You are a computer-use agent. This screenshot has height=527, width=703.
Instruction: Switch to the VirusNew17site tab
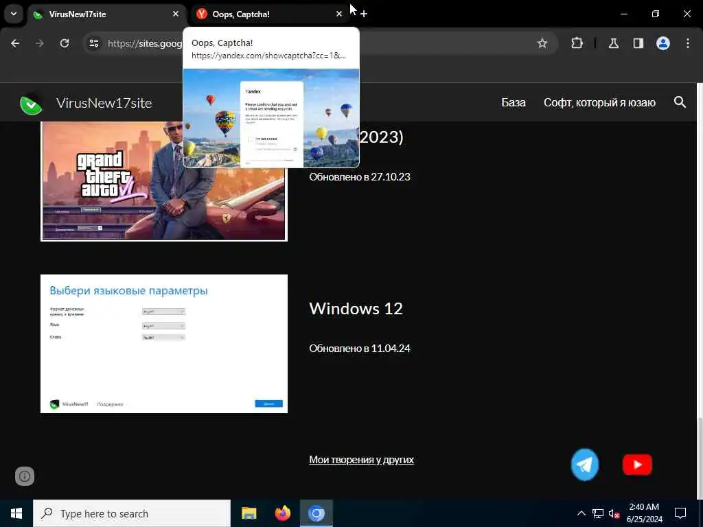coord(107,14)
